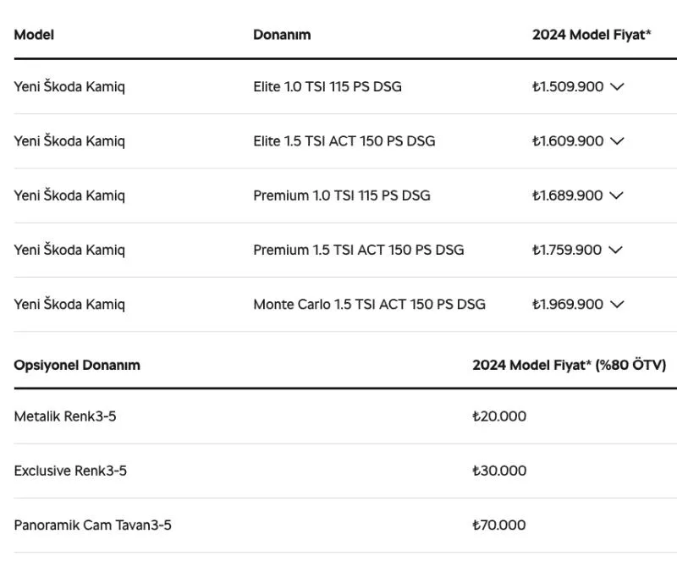Expand the ₺1.609.900 price chevron
677x567 pixels.
pos(618,141)
